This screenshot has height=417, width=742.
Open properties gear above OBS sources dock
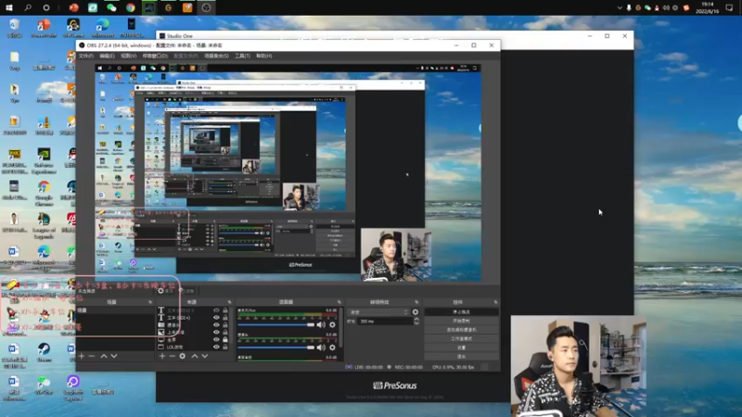coord(166,291)
